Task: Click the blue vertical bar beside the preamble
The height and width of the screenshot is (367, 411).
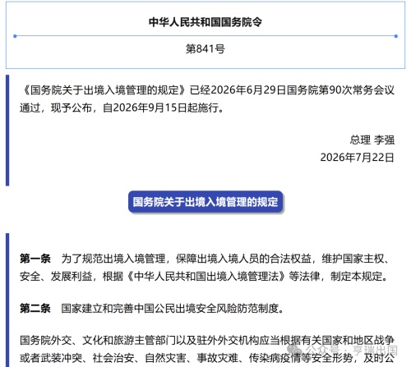Action: [7, 131]
